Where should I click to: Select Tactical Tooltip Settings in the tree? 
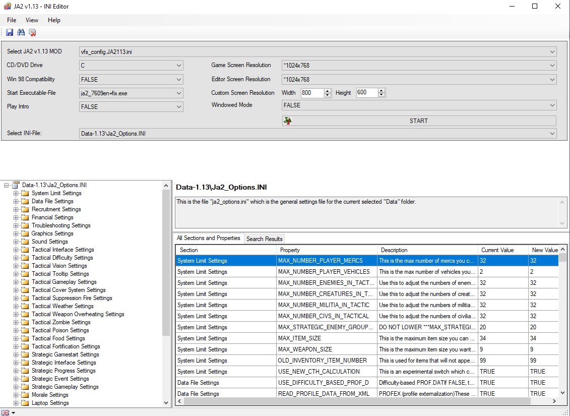pos(60,274)
